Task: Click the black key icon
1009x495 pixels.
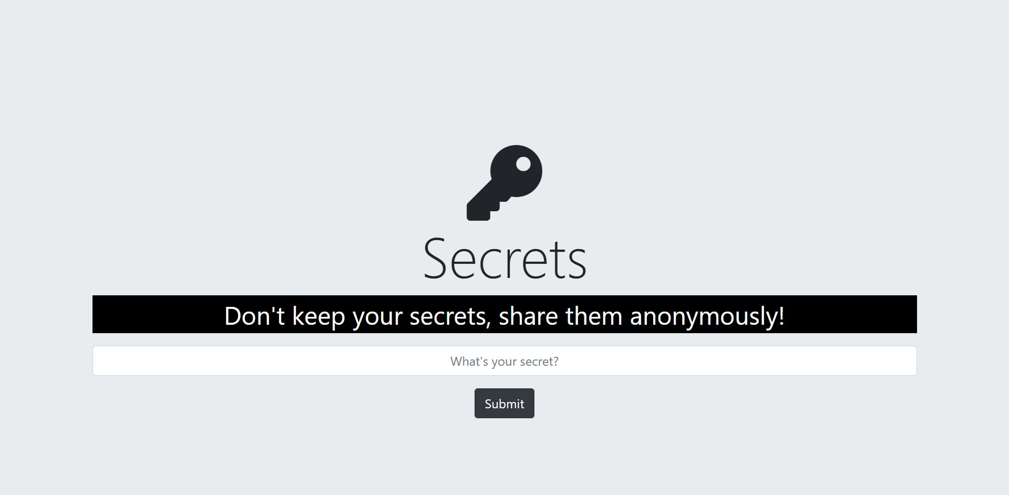Action: 504,183
